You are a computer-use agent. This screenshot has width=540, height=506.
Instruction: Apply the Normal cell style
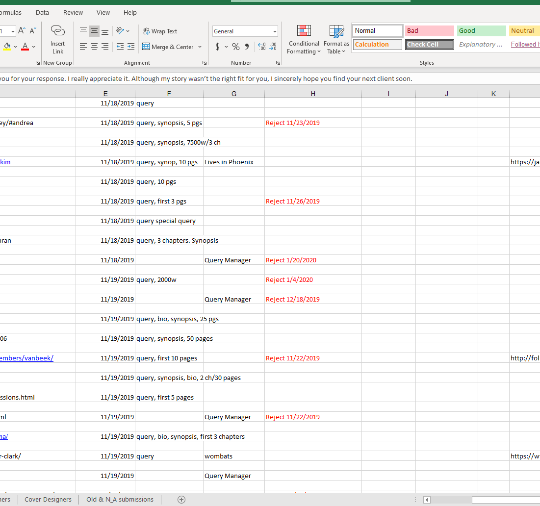[x=378, y=30]
